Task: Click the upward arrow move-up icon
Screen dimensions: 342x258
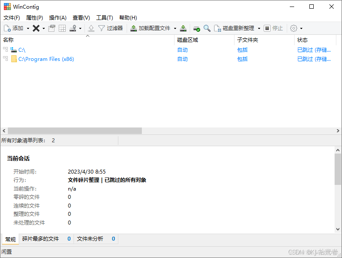Action: pyautogui.click(x=91, y=28)
